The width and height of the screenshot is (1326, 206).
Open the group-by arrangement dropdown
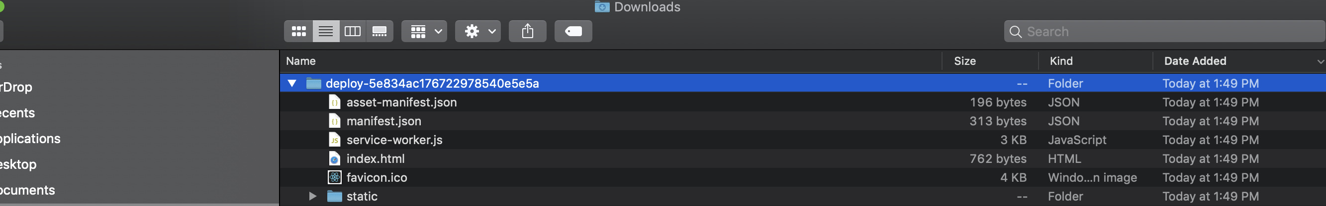424,31
